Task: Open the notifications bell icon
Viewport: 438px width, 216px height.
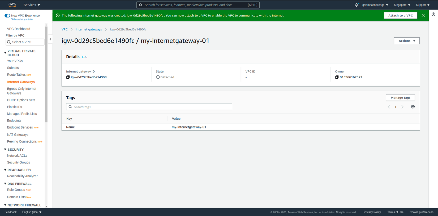Action: point(357,5)
